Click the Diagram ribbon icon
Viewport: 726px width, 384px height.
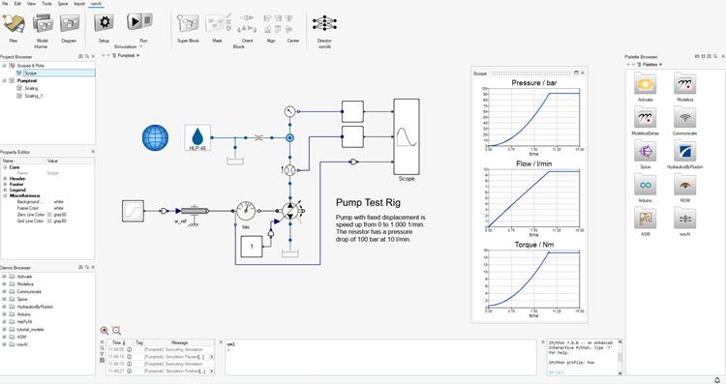click(x=70, y=23)
